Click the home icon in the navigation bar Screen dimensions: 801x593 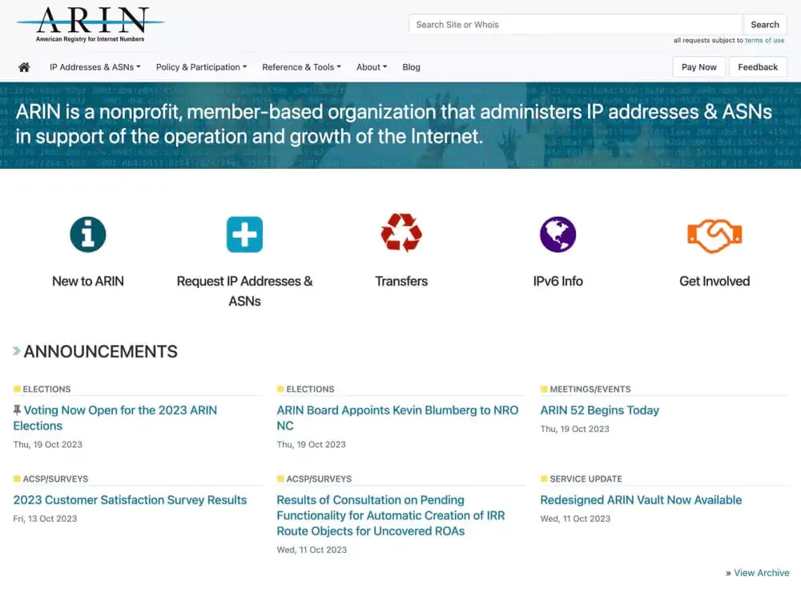tap(24, 67)
